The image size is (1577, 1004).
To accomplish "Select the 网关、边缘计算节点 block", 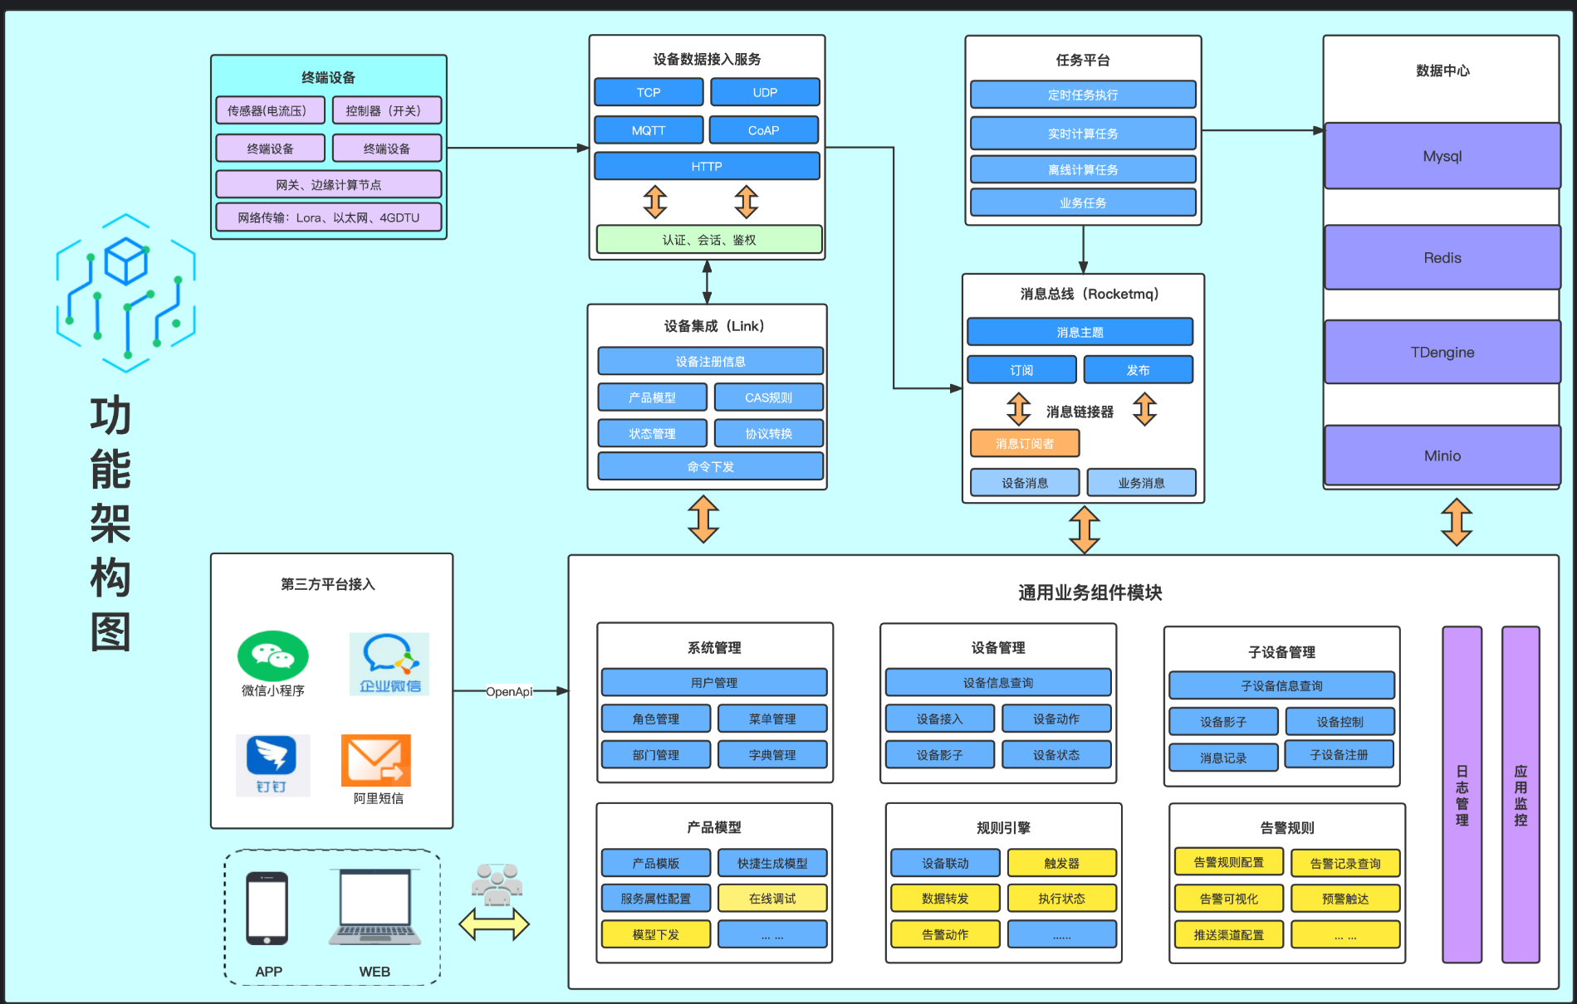I will 329,184.
